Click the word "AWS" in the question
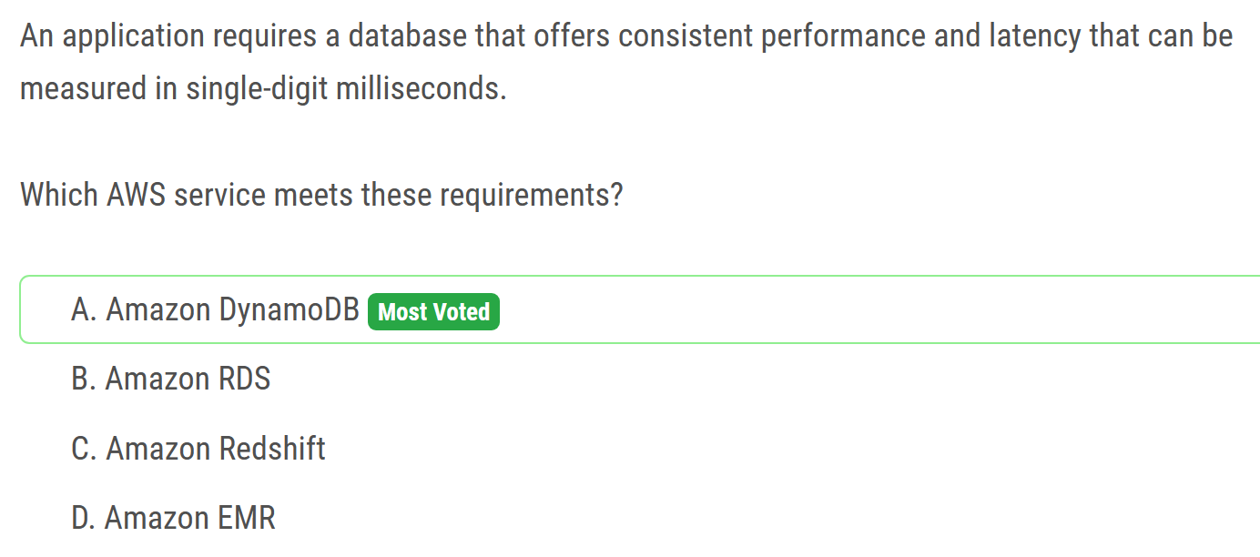1260x557 pixels. coord(136,195)
